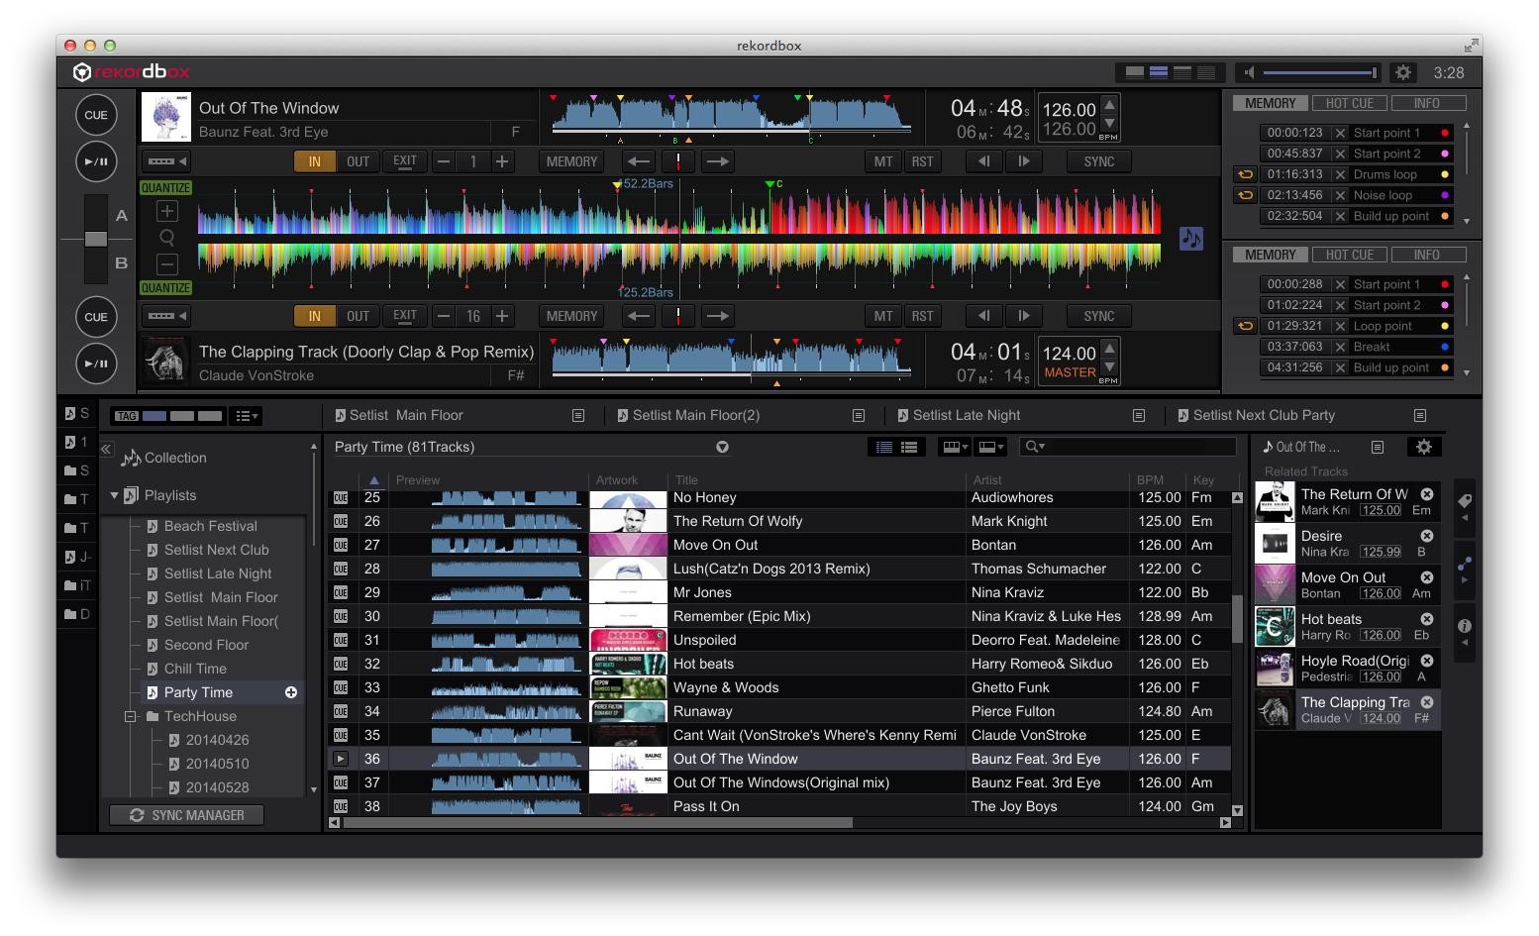The image size is (1539, 936).
Task: Select the last layout icon in the top bar
Action: pos(1206,72)
